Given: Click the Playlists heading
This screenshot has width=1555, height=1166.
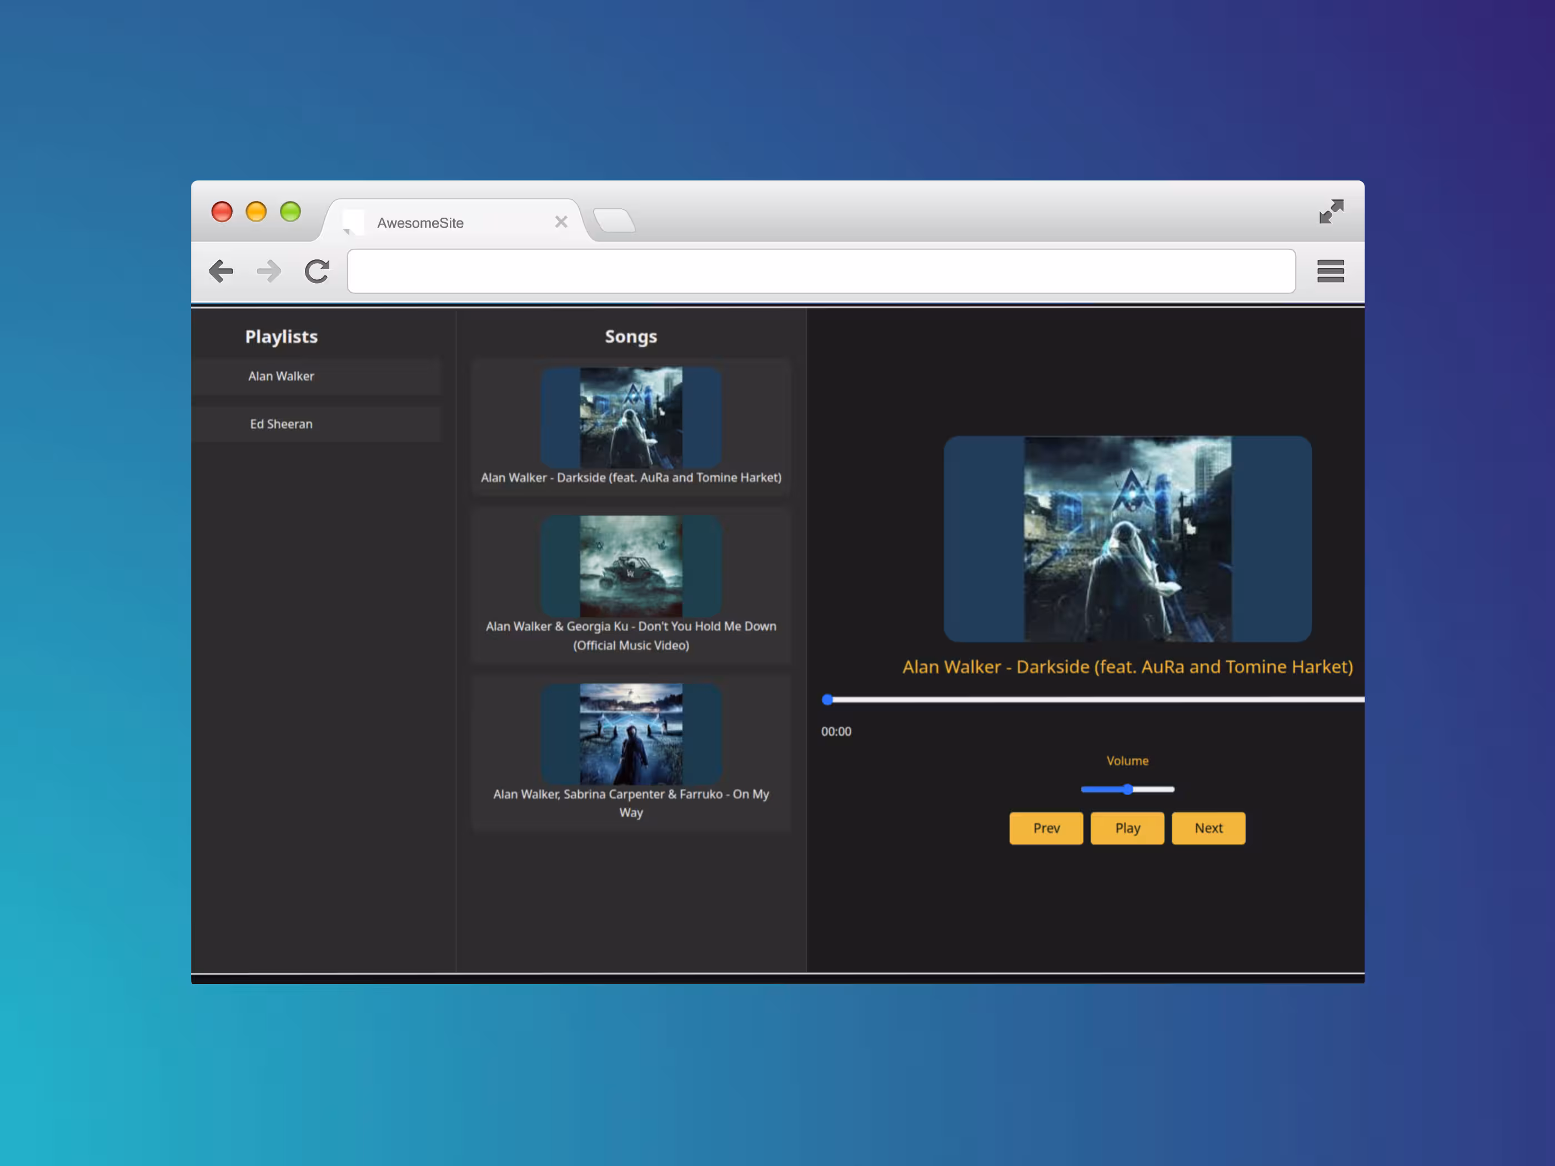Looking at the screenshot, I should [x=281, y=336].
